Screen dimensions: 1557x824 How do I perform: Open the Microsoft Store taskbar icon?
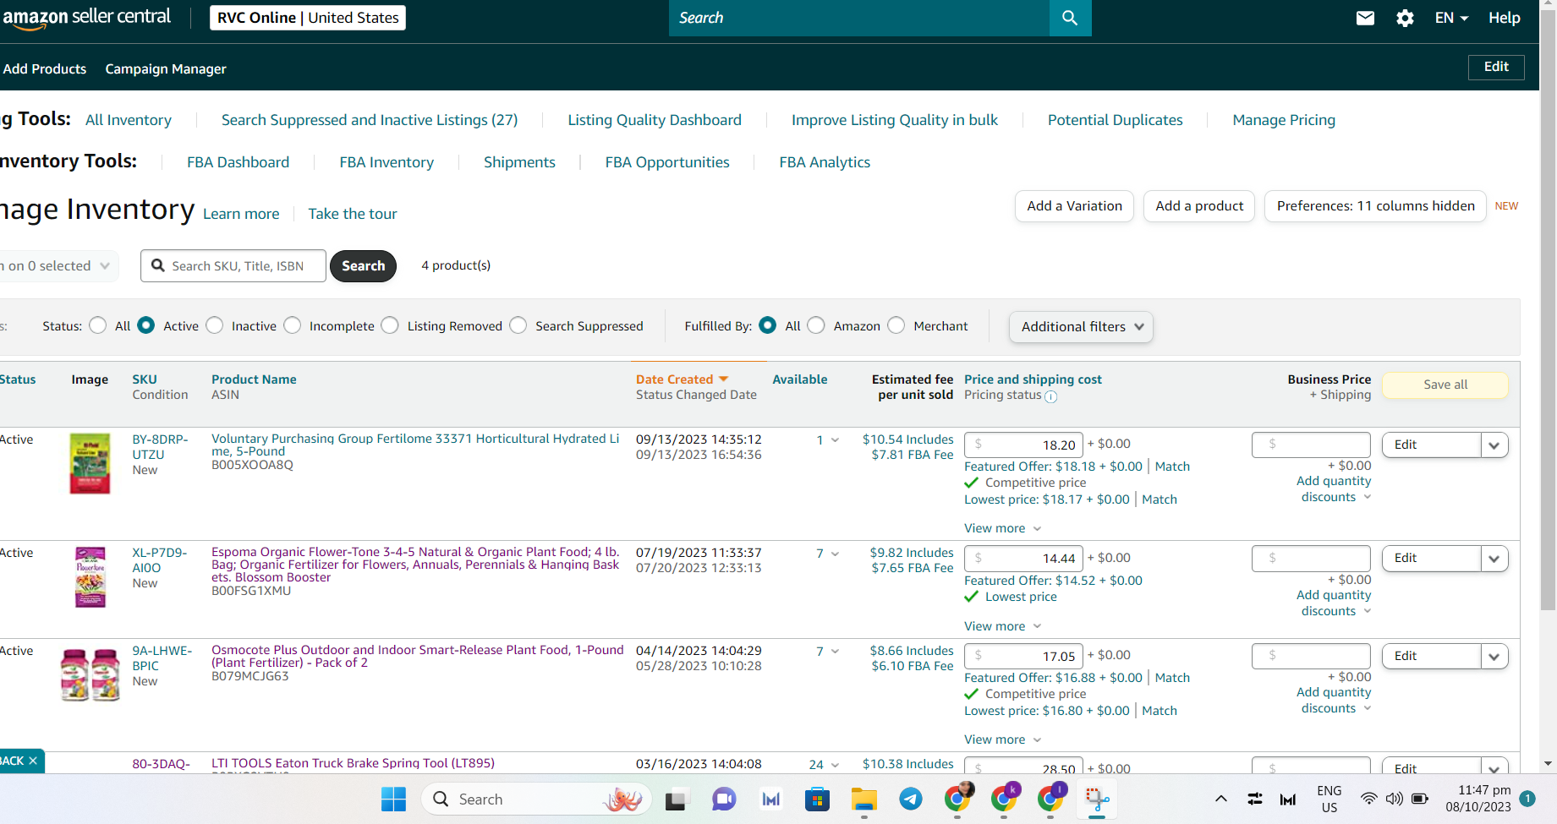point(817,799)
